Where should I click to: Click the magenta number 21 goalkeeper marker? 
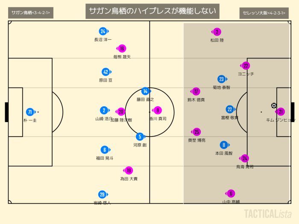281,112
